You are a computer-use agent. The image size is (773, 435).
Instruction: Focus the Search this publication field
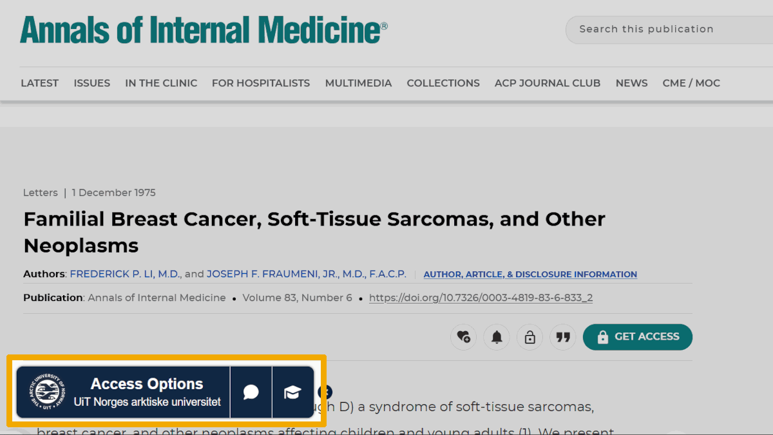pyautogui.click(x=669, y=29)
